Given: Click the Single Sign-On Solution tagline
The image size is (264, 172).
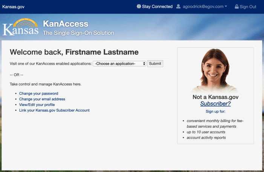Looking at the screenshot, I should [78, 33].
